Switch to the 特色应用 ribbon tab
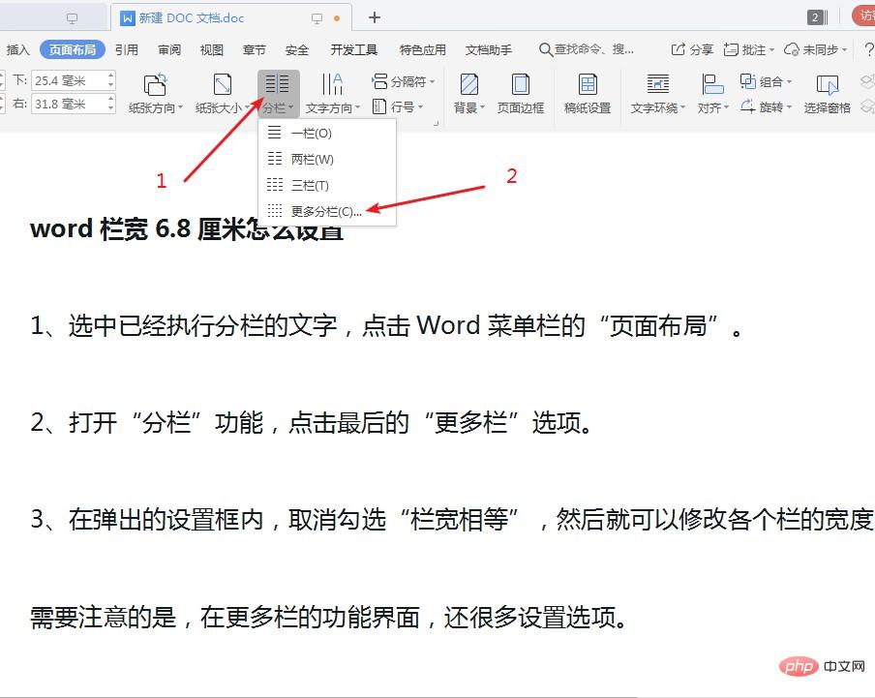 pyautogui.click(x=422, y=50)
